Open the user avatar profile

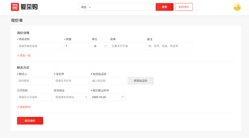237,7
